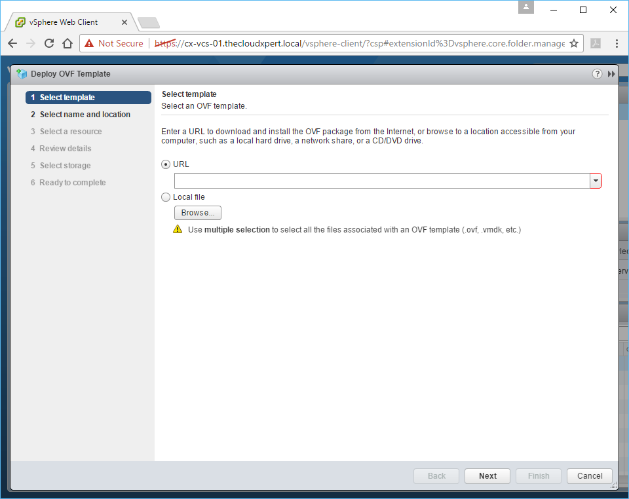Click the Deploy OVF Template box icon

(22, 74)
